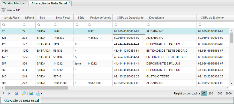The height and width of the screenshot is (104, 234).
Task: Click the horizontal scrollbar right arrow
Action: [227, 88]
